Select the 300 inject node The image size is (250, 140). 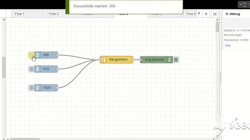coord(46,55)
